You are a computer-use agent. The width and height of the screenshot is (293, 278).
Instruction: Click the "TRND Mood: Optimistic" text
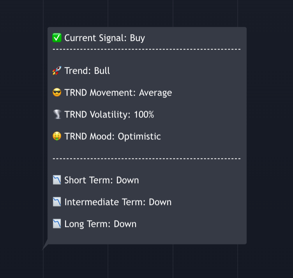[x=113, y=136]
